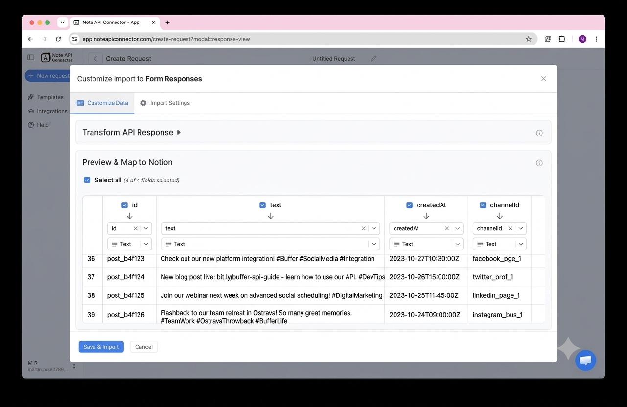Select the post_b4f126 id cell
The width and height of the screenshot is (627, 407).
click(129, 315)
